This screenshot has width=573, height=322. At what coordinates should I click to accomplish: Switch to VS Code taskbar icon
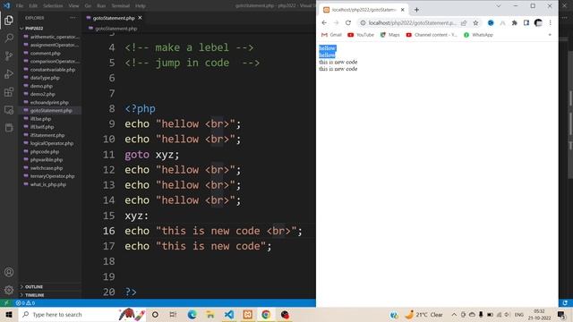tap(229, 314)
